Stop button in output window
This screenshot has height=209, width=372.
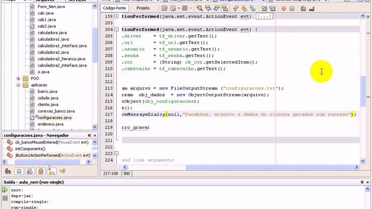[5, 198]
